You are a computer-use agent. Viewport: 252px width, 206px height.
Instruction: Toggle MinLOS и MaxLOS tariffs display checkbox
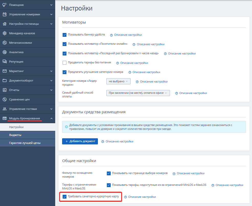(x=109, y=185)
